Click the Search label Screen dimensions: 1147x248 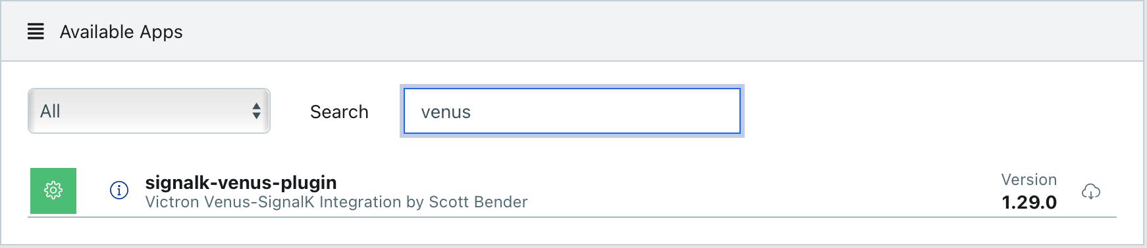(339, 112)
